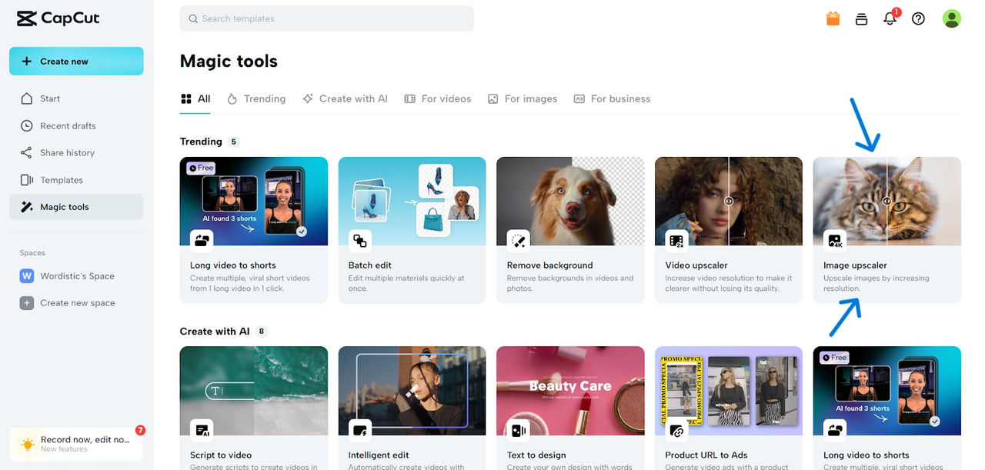
Task: Click the CapCut logo
Action: [x=58, y=18]
